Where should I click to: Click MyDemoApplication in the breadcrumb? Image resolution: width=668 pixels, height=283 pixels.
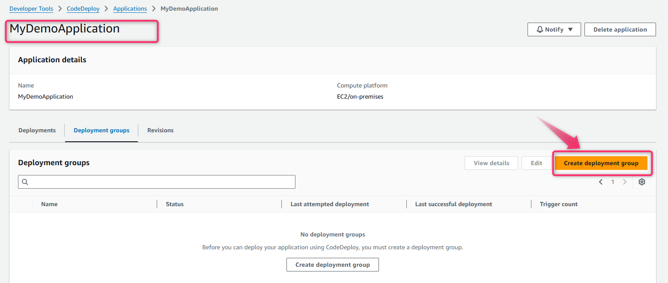click(x=189, y=9)
